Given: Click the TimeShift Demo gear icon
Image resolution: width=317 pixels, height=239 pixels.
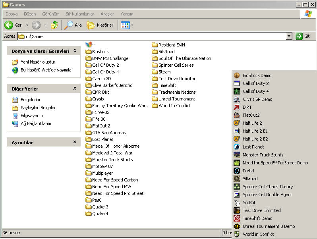Looking at the screenshot, I should 237,218.
